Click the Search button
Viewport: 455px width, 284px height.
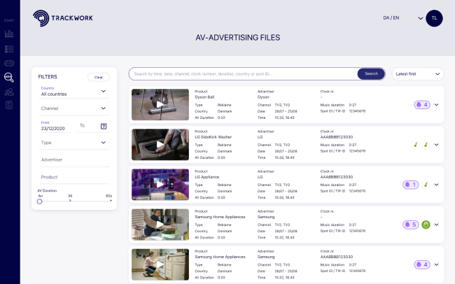tap(371, 73)
